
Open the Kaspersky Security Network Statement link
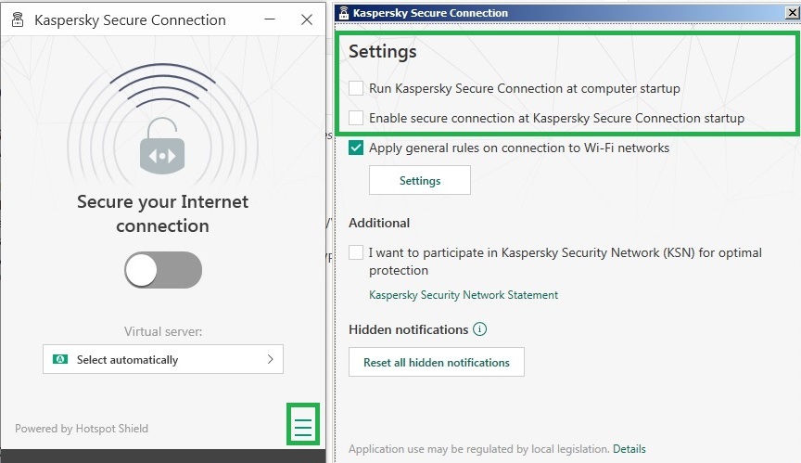tap(464, 295)
